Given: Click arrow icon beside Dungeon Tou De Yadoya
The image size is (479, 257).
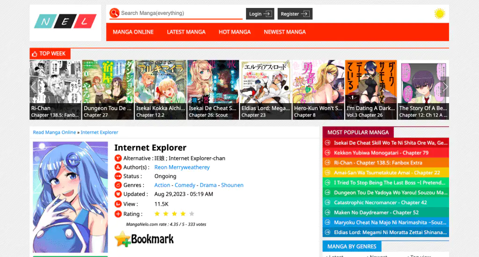Looking at the screenshot, I should [327, 193].
